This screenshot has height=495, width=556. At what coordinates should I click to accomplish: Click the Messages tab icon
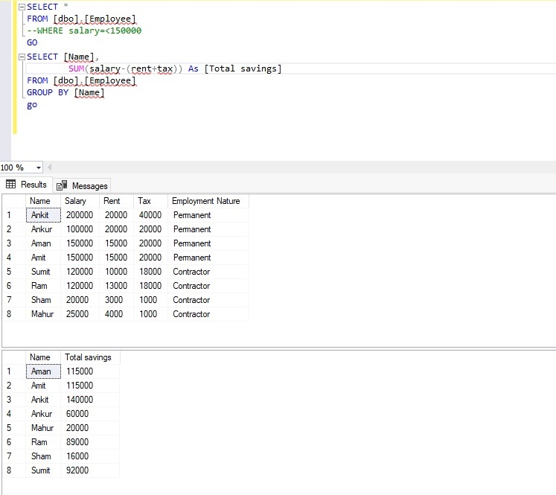(62, 185)
